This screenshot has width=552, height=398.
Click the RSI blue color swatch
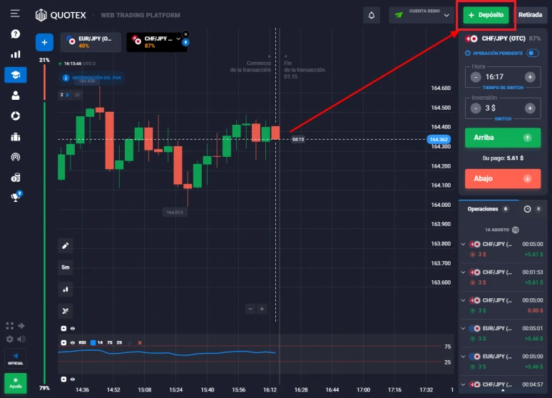pos(93,342)
